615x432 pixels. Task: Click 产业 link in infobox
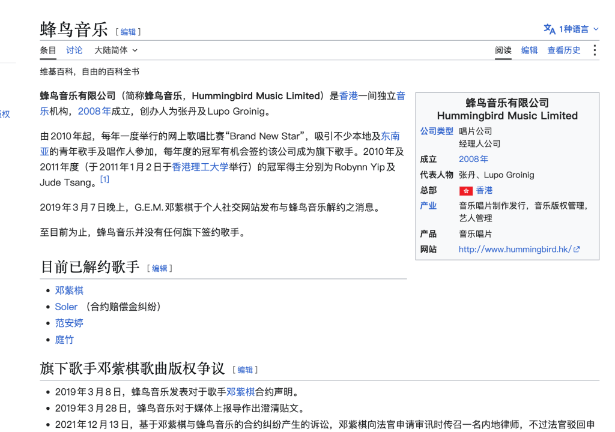click(428, 206)
